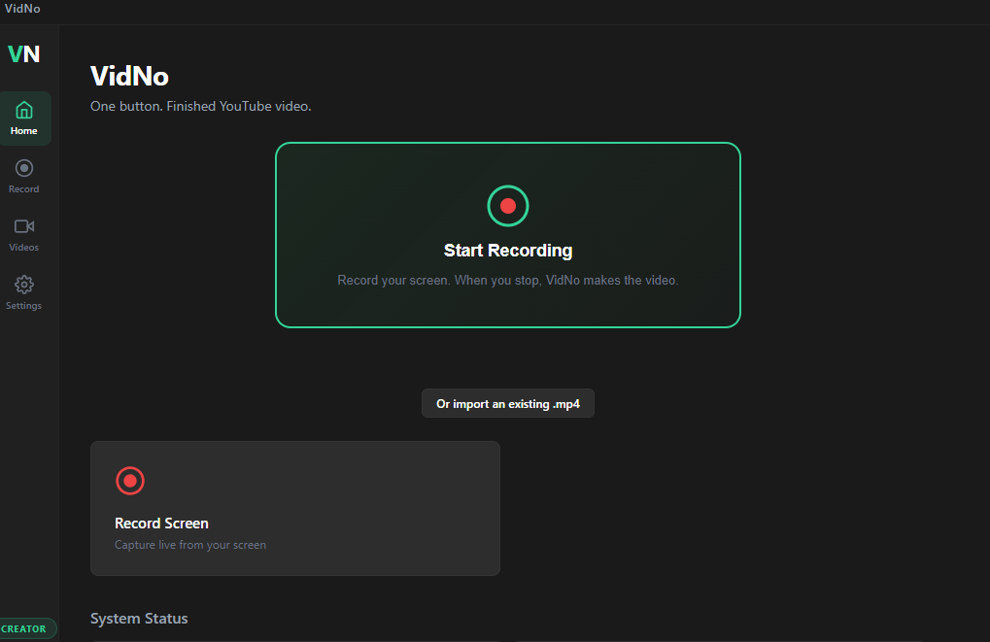Select the Record Screen card
The image size is (990, 642).
(294, 508)
